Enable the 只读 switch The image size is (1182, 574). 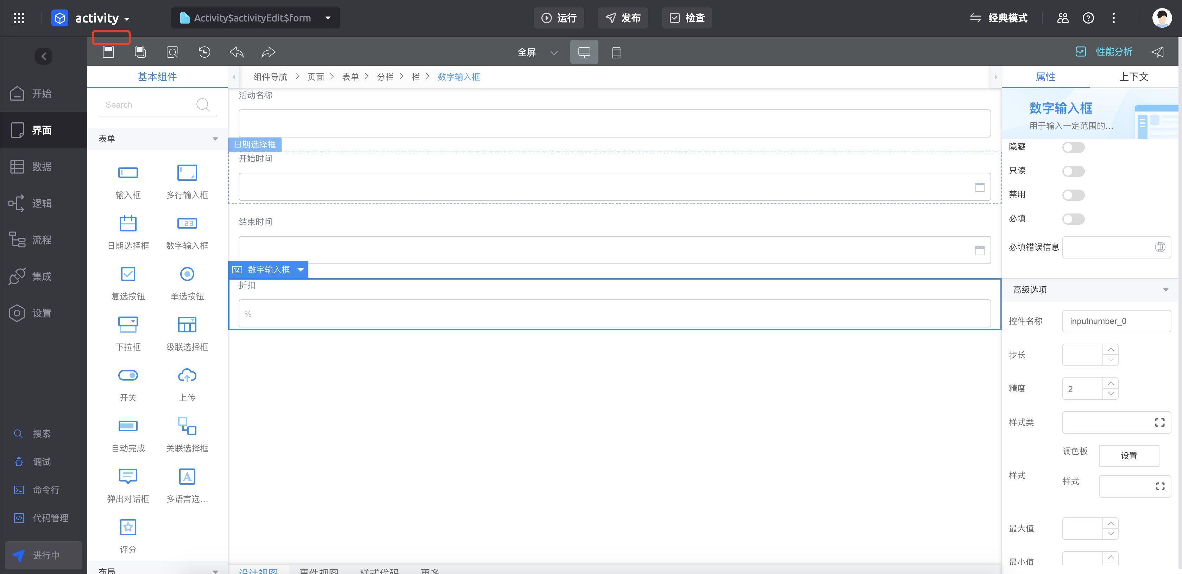pos(1073,171)
